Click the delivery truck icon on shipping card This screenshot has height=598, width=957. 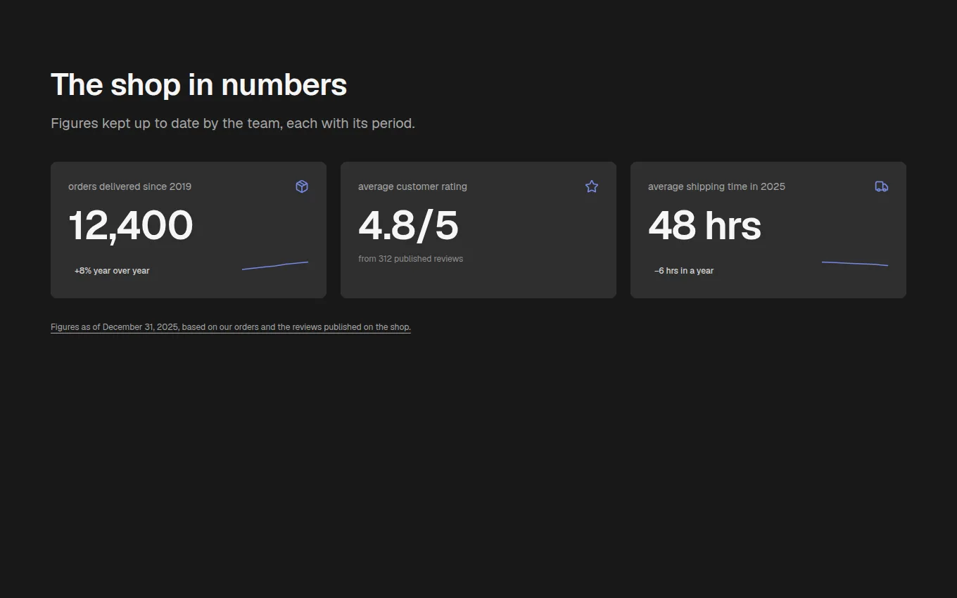[882, 186]
